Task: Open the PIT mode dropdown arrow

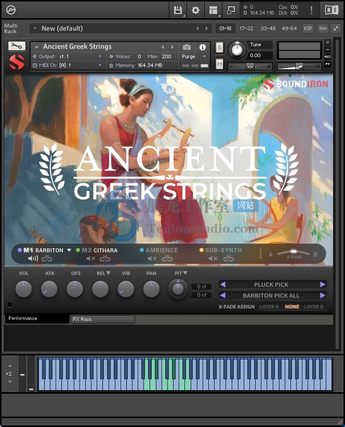Action: click(185, 273)
